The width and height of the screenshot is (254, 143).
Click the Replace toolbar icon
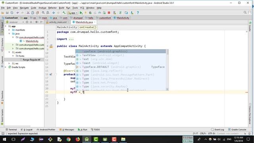coord(48,13)
